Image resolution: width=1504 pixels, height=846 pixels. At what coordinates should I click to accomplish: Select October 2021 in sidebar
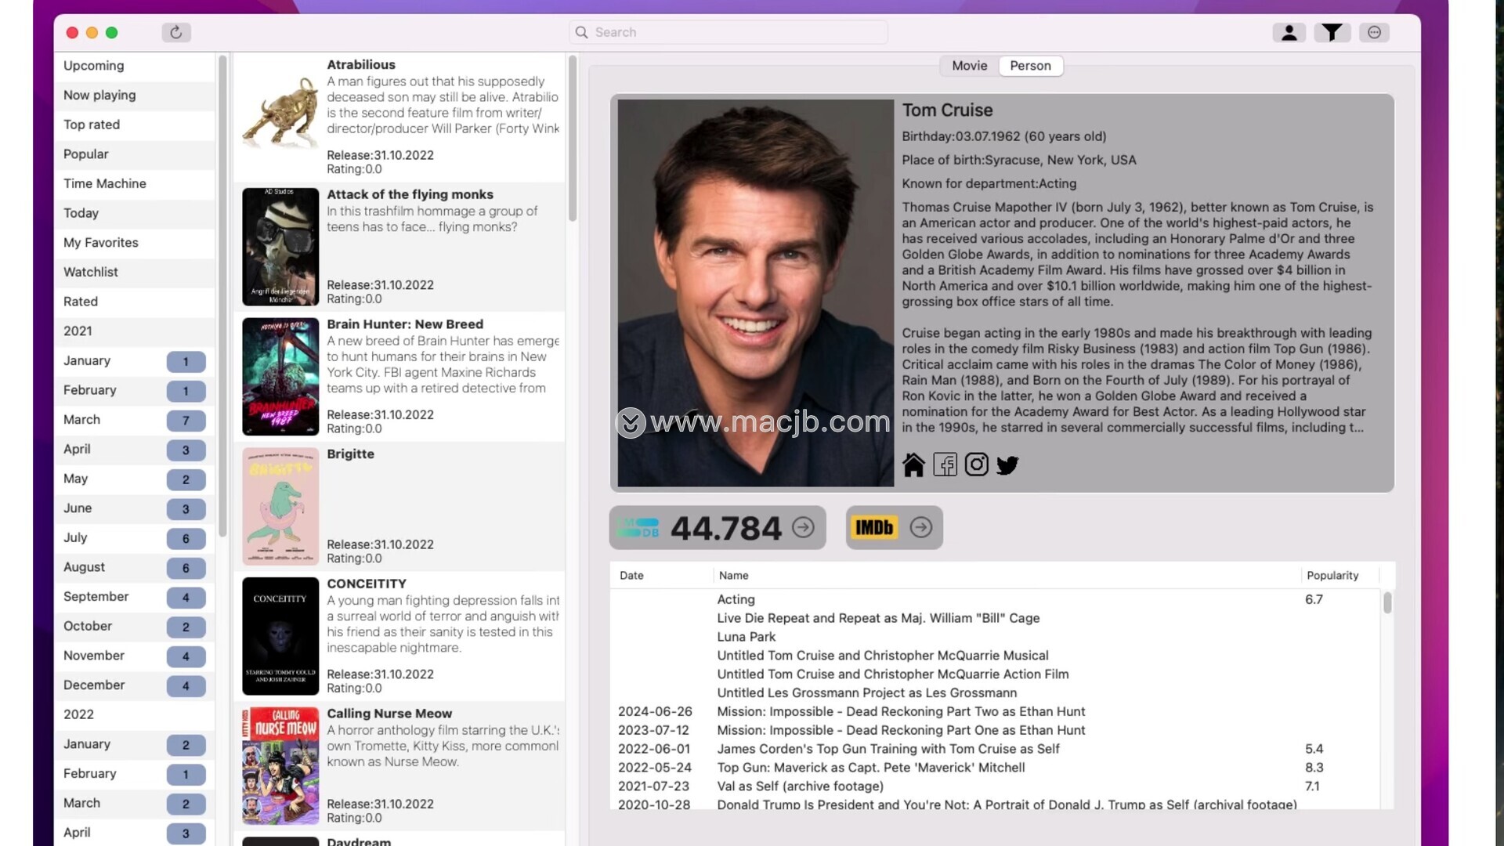pos(135,626)
